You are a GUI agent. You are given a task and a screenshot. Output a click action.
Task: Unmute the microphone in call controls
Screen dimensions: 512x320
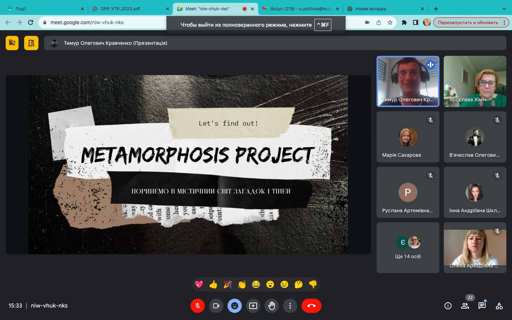click(198, 306)
